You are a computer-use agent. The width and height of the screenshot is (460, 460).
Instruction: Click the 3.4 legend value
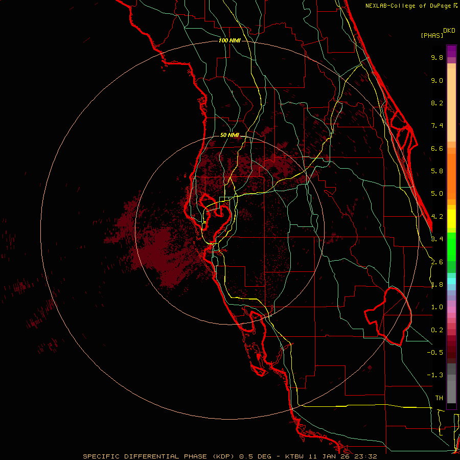pos(437,239)
